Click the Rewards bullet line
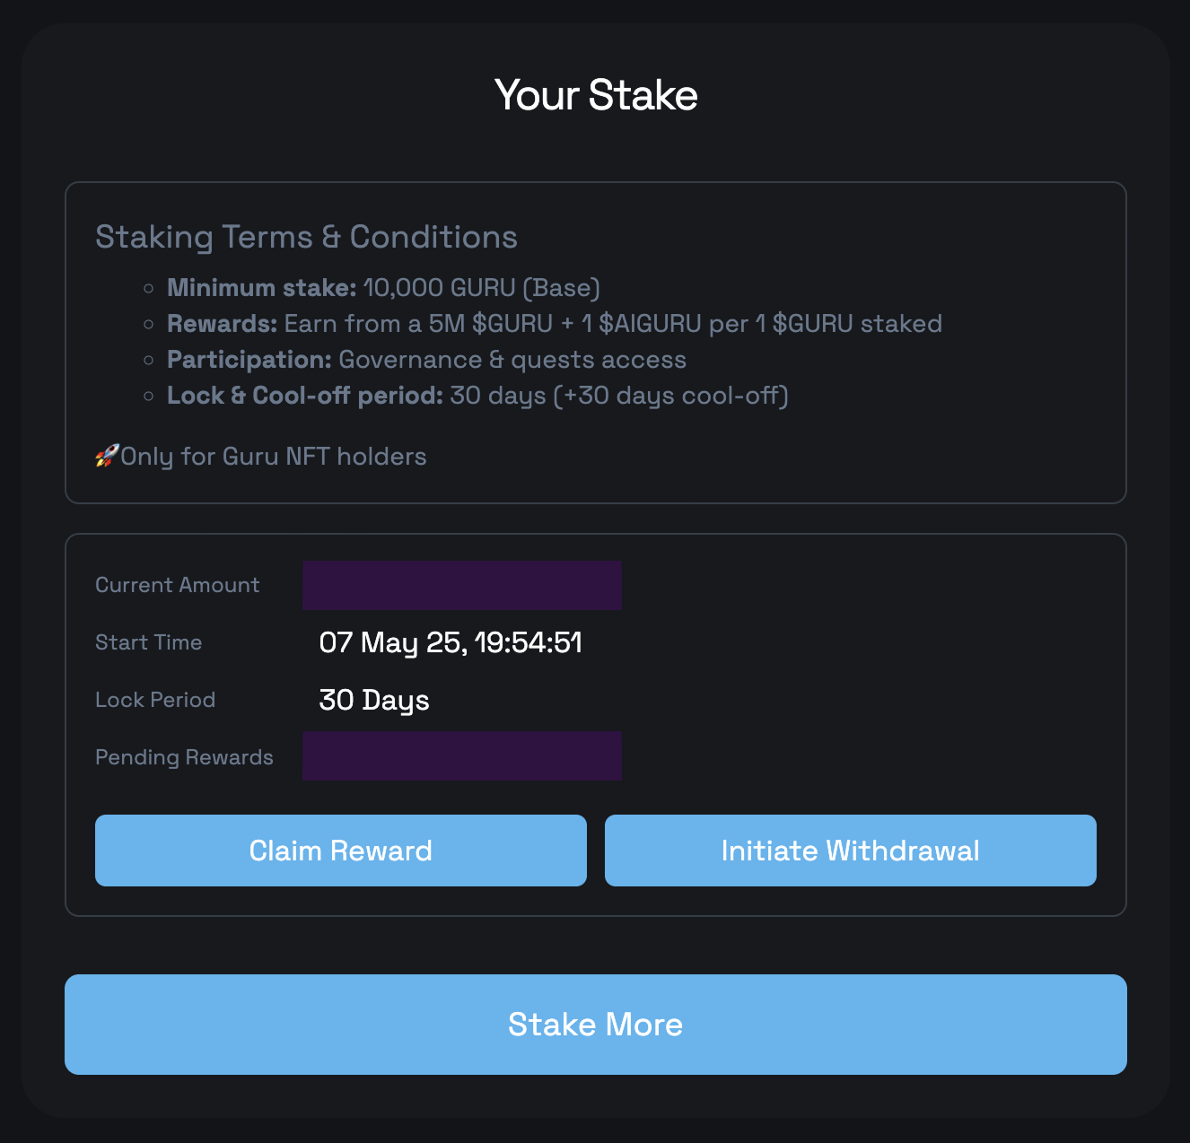This screenshot has width=1190, height=1143. tap(555, 324)
